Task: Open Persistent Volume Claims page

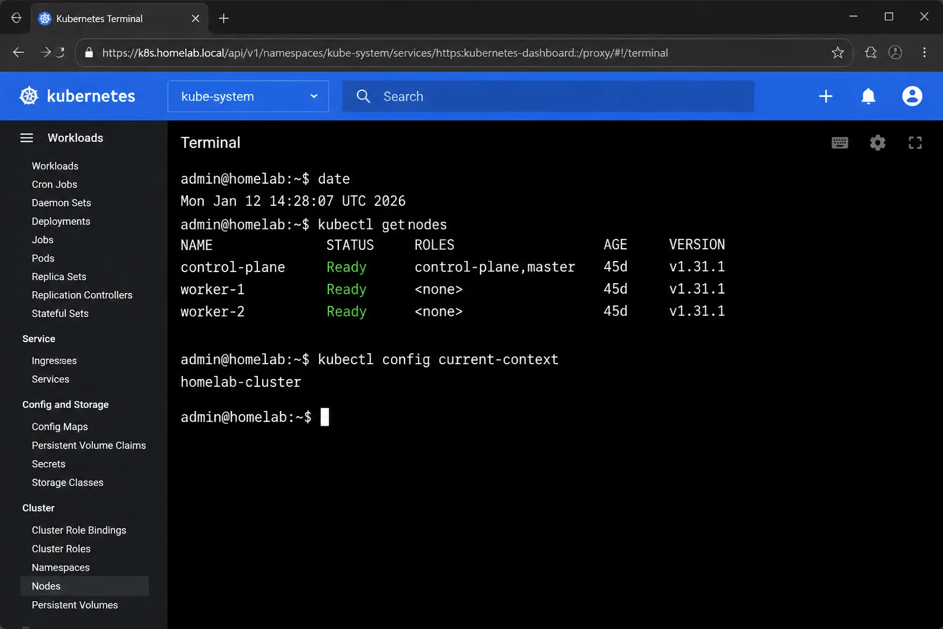Action: coord(89,445)
